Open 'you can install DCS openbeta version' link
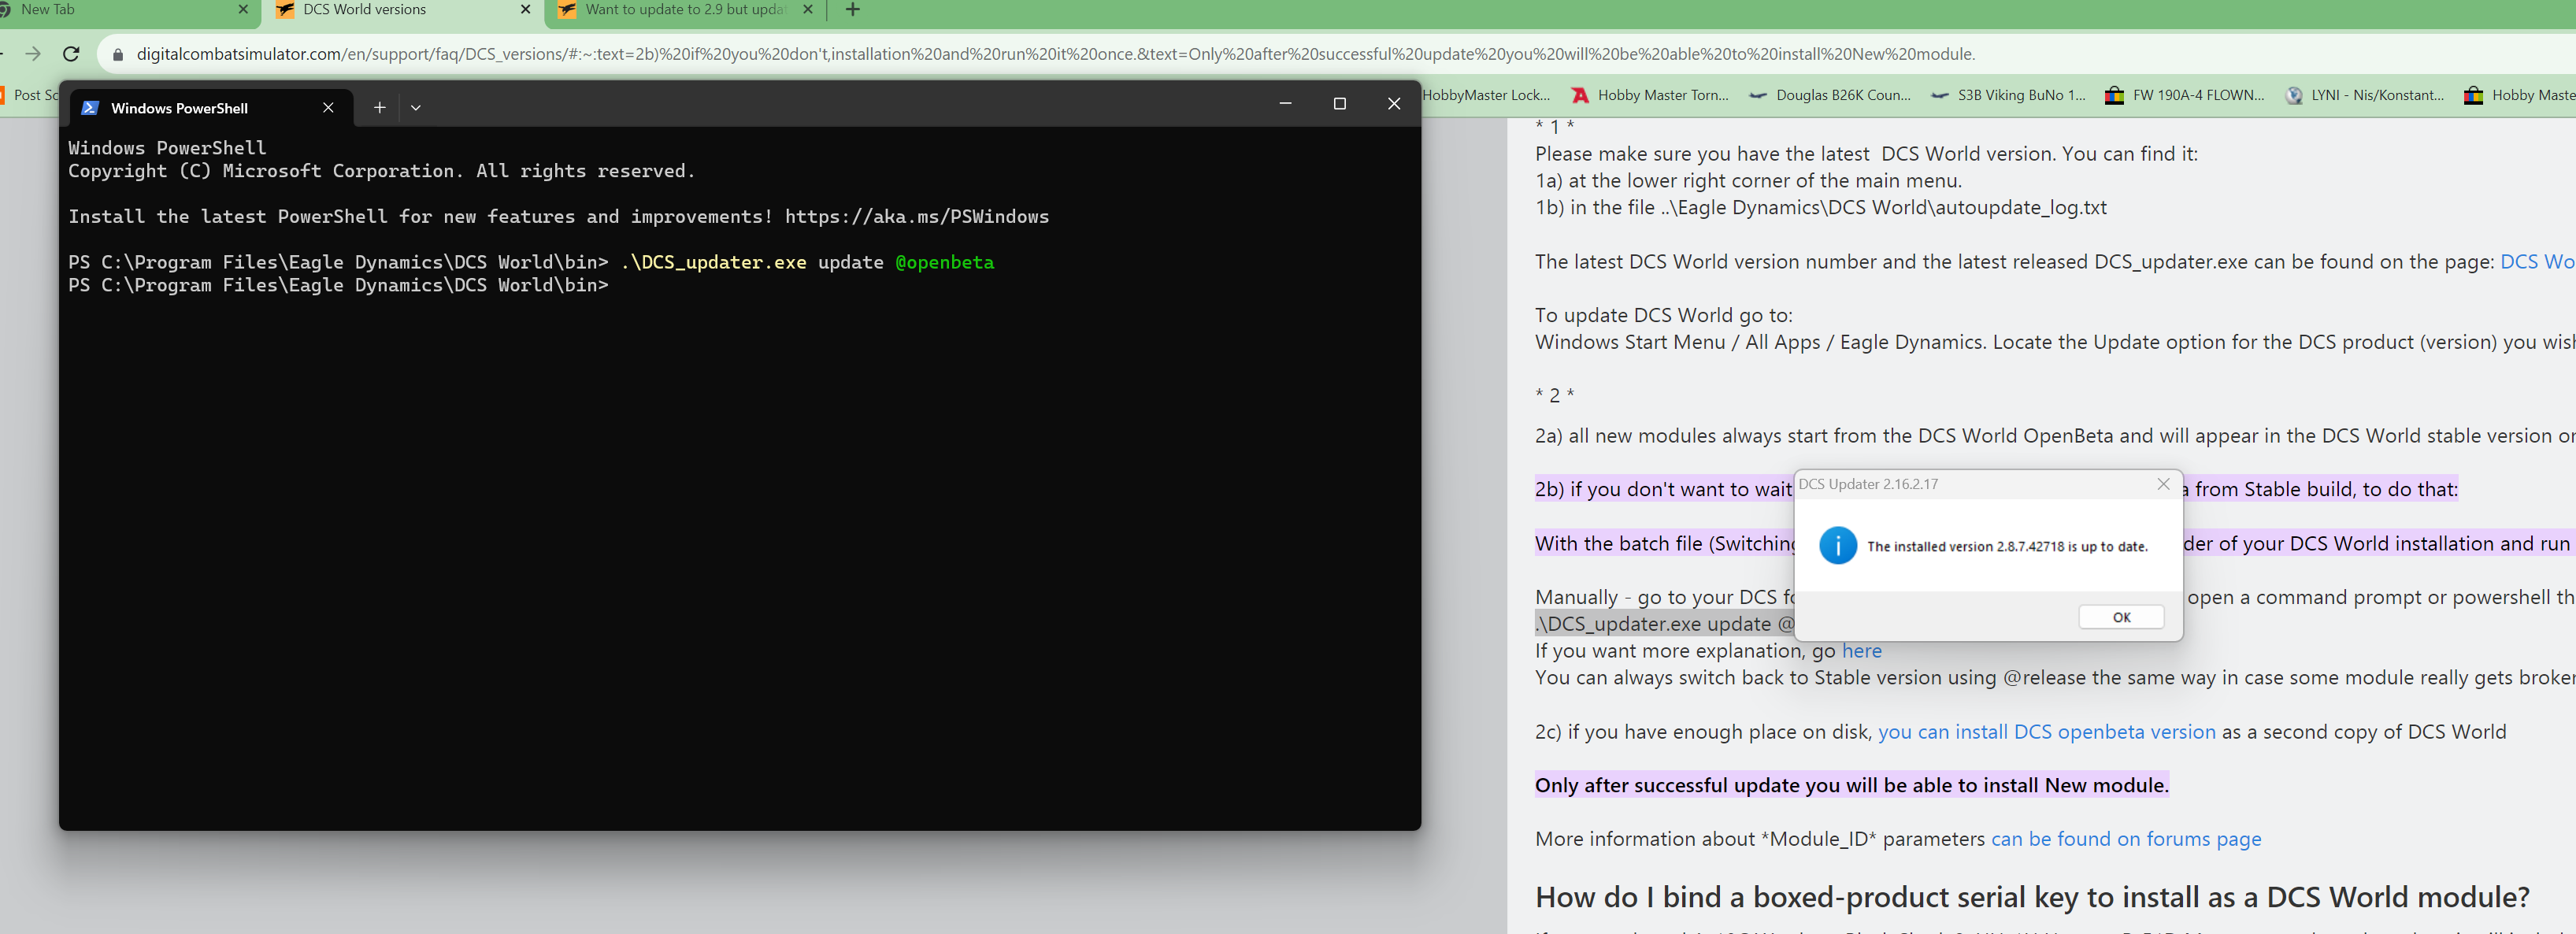Image resolution: width=2576 pixels, height=934 pixels. pyautogui.click(x=2046, y=732)
